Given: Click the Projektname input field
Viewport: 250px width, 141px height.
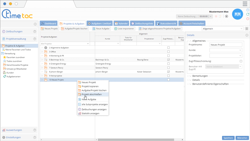Looking at the screenshot, I should pos(226,45).
